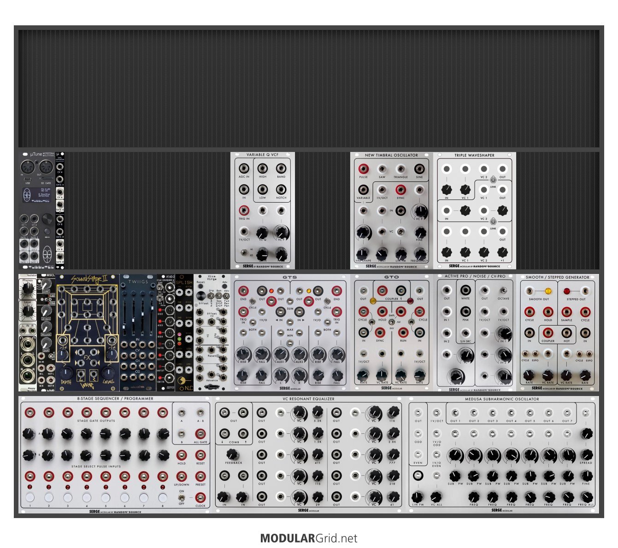Turn the Medusa FREQ ALL knob
This screenshot has width=618, height=548.
point(586,497)
